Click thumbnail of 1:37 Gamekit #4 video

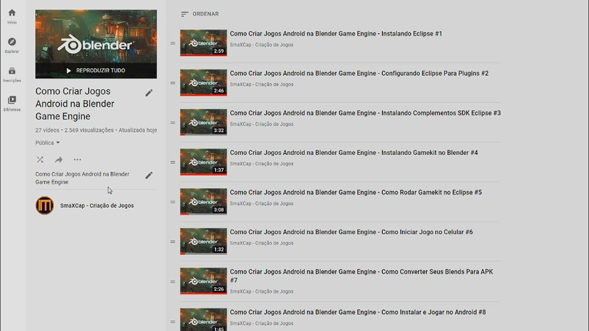click(203, 162)
